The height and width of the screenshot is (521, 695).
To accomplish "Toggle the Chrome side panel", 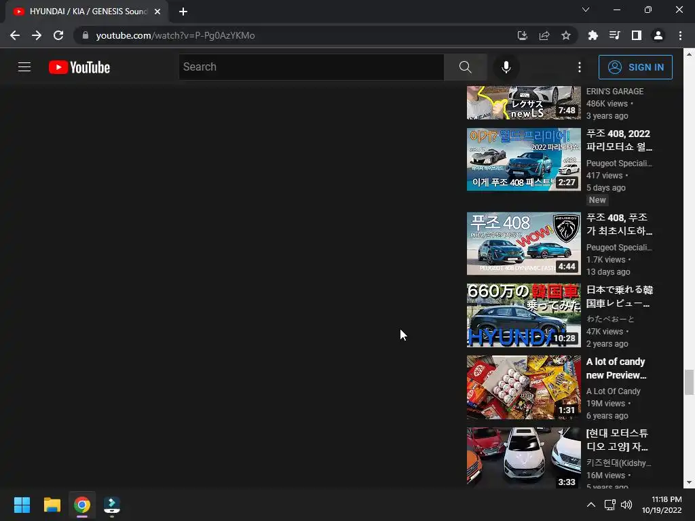I will [x=637, y=35].
